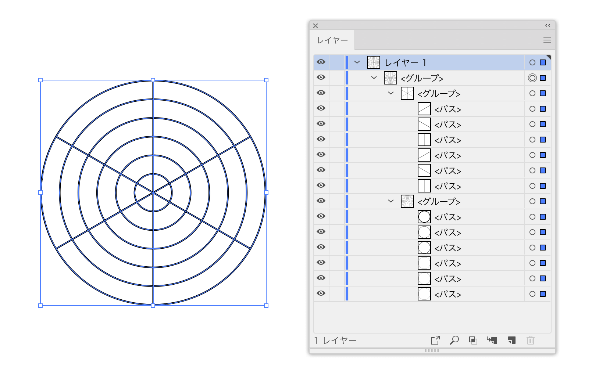Click the concentric circles group thumbnail
Viewport: 592px width, 382px height.
coord(407,201)
